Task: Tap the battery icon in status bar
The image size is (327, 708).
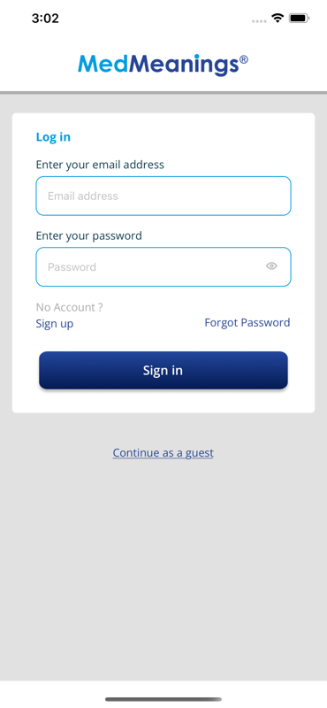Action: [299, 18]
